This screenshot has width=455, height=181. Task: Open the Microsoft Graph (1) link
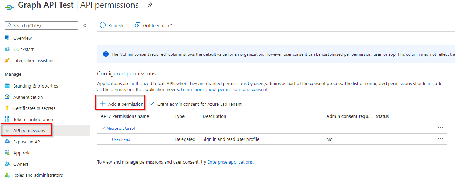(x=124, y=128)
